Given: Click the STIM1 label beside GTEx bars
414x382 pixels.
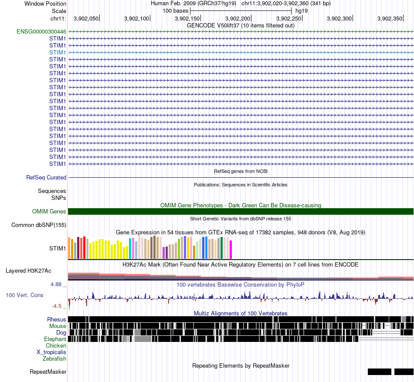Looking at the screenshot, I should click(x=57, y=249).
